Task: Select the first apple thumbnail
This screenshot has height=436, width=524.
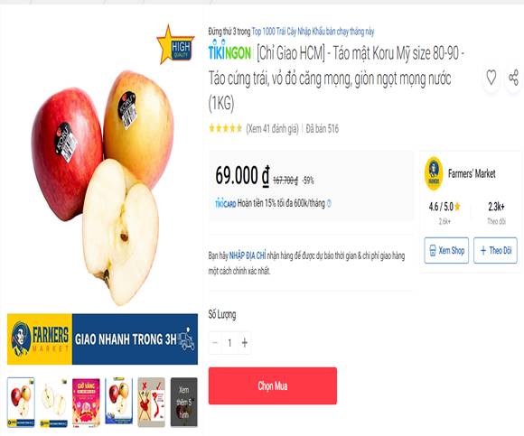Action: tap(21, 403)
